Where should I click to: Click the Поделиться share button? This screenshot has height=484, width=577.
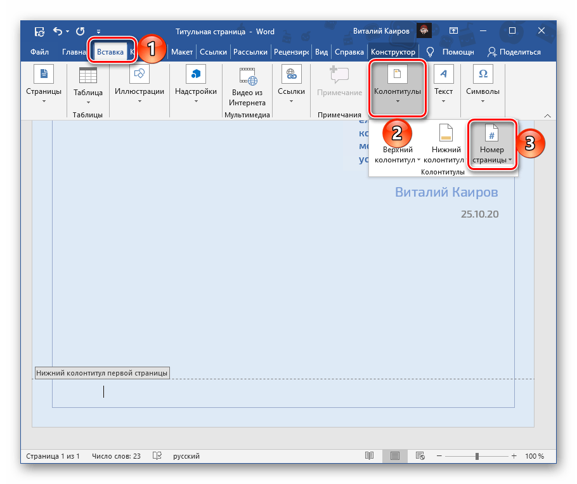(514, 52)
